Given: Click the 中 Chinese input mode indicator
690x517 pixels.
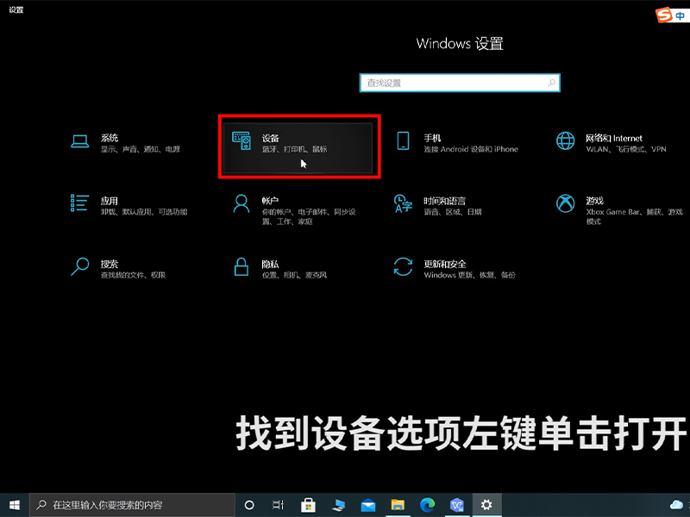Looking at the screenshot, I should (681, 16).
